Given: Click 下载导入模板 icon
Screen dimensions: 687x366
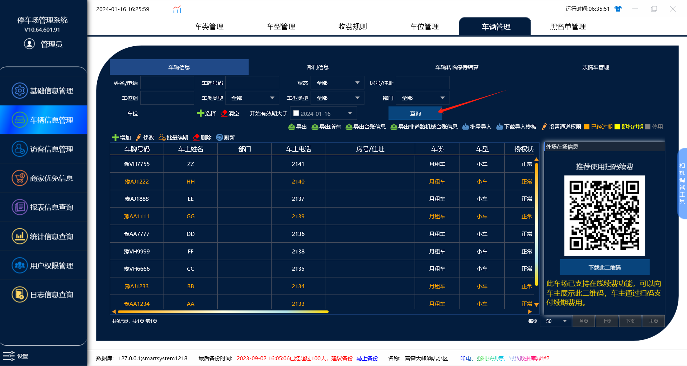Looking at the screenshot, I should coord(500,127).
